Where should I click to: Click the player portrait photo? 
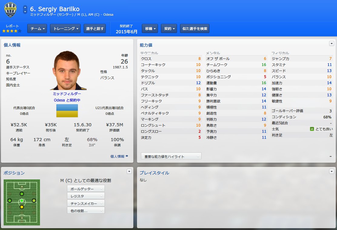pyautogui.click(x=68, y=71)
